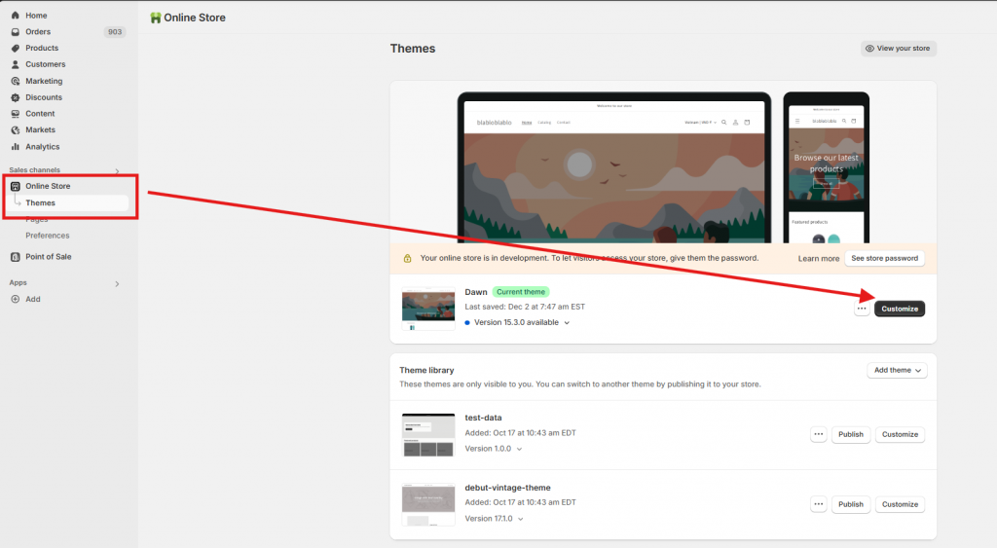This screenshot has height=548, width=997.
Task: Click the Dawn theme thumbnail
Action: [428, 309]
